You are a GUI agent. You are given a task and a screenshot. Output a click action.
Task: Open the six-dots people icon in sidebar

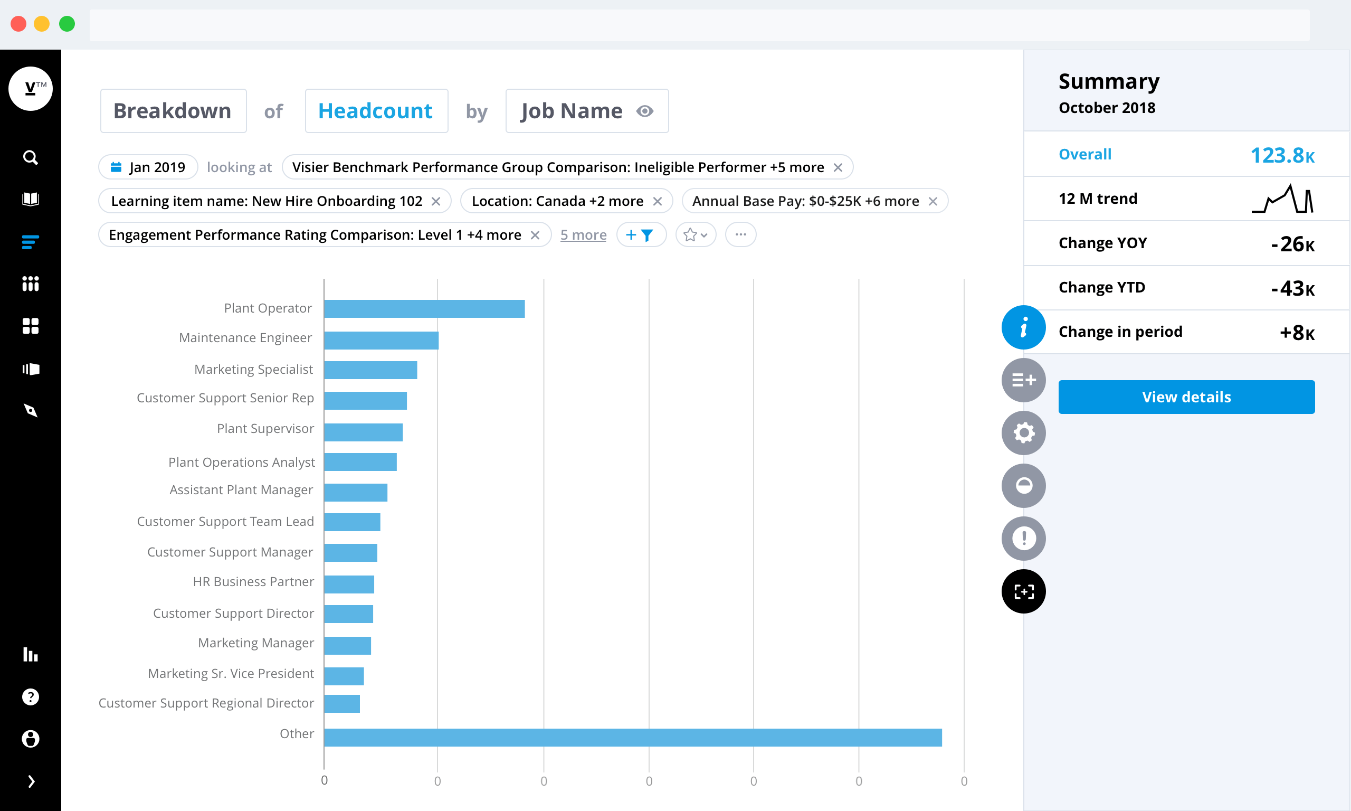[x=31, y=284]
